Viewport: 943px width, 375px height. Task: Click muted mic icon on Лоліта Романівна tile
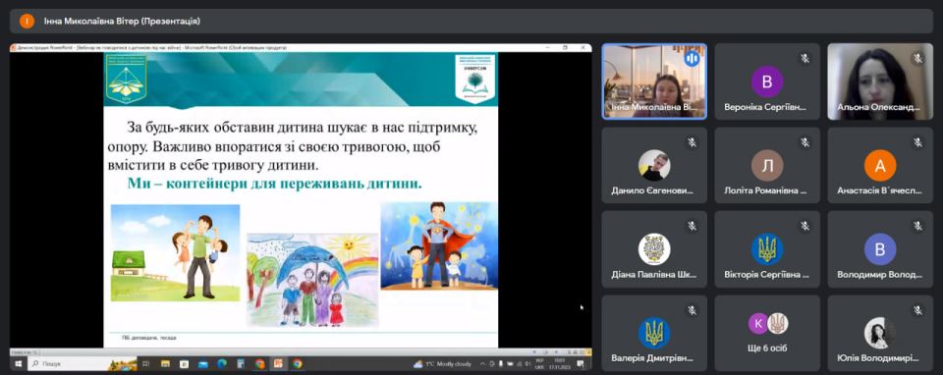[804, 142]
